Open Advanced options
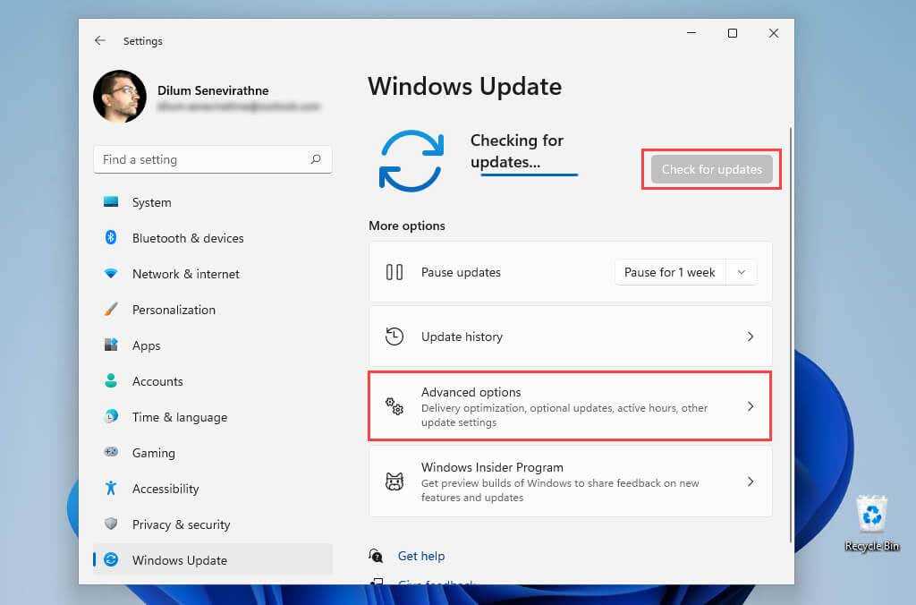 coord(570,406)
